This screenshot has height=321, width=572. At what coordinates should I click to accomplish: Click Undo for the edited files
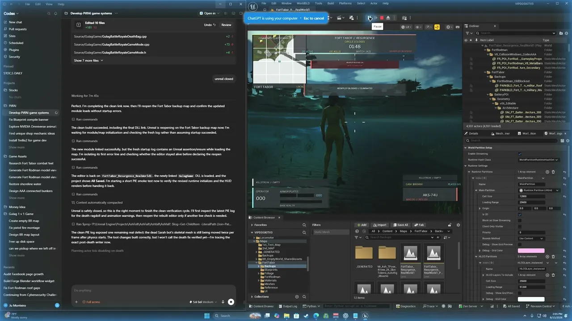coord(210,25)
